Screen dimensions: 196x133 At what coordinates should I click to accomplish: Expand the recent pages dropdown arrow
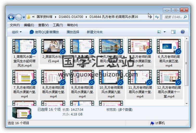tap(24, 17)
